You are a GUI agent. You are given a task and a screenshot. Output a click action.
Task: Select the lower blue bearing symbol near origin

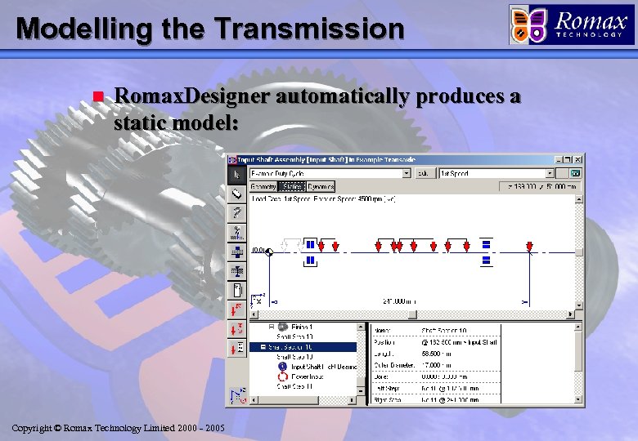point(310,261)
